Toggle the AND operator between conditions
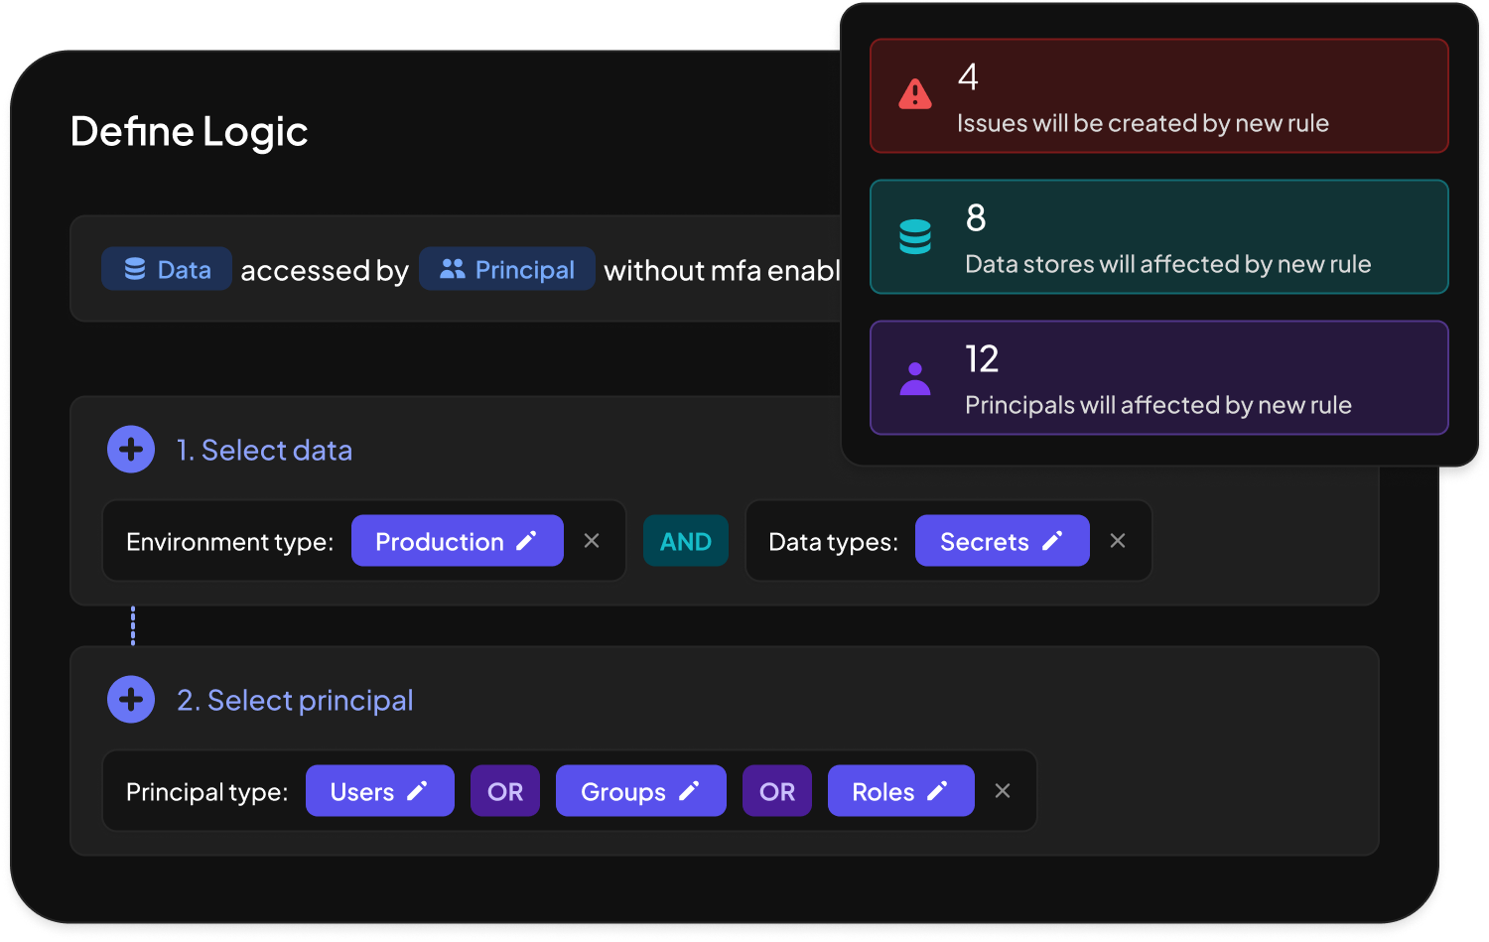The image size is (1489, 942). (686, 541)
